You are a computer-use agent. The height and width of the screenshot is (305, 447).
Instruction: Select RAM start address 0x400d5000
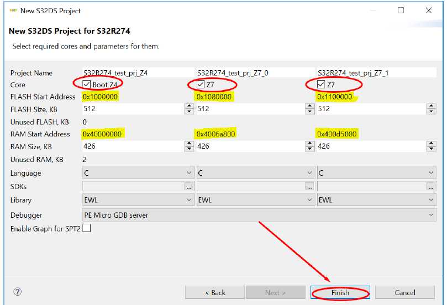337,134
